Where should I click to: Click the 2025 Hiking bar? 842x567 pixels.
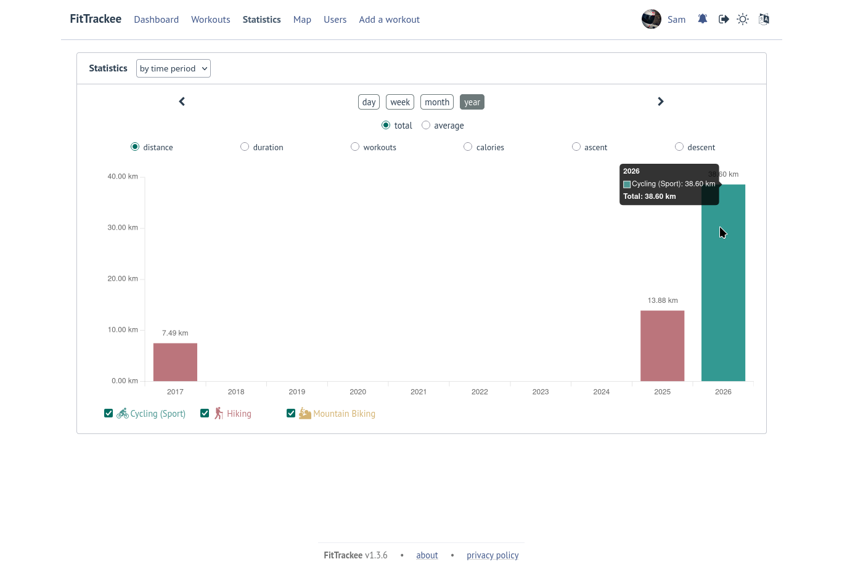click(663, 346)
